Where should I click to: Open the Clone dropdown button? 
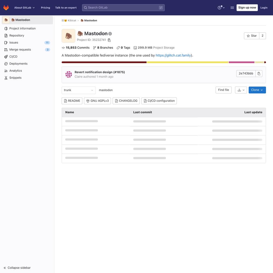pos(257,90)
